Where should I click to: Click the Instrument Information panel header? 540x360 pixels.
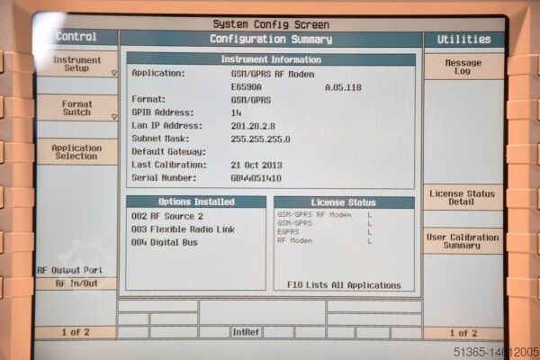coord(271,59)
